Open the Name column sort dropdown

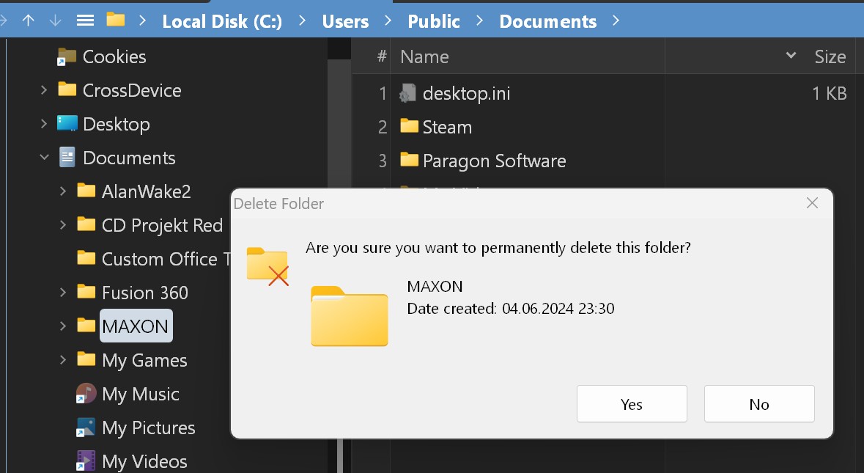tap(790, 55)
